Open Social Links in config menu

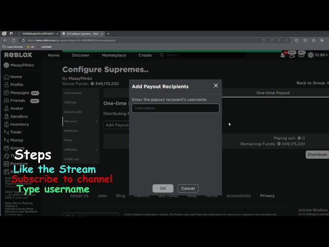[73, 112]
